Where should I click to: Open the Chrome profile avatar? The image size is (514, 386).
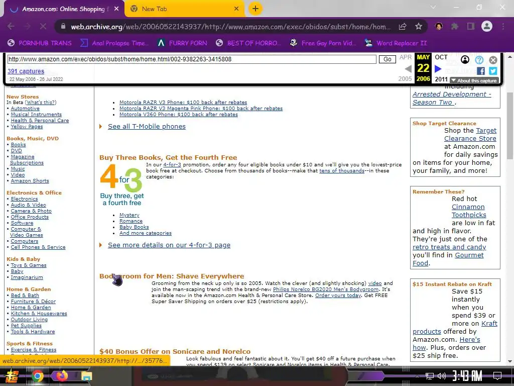[487, 26]
